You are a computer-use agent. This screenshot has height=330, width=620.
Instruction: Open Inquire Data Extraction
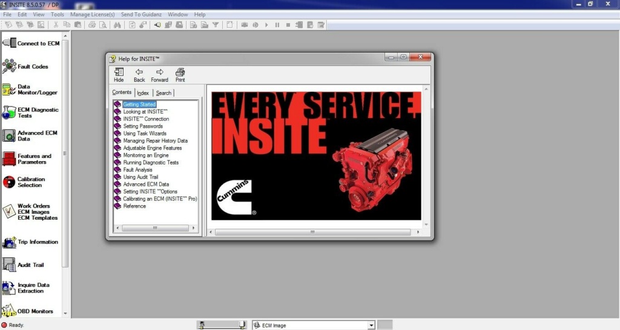point(25,288)
